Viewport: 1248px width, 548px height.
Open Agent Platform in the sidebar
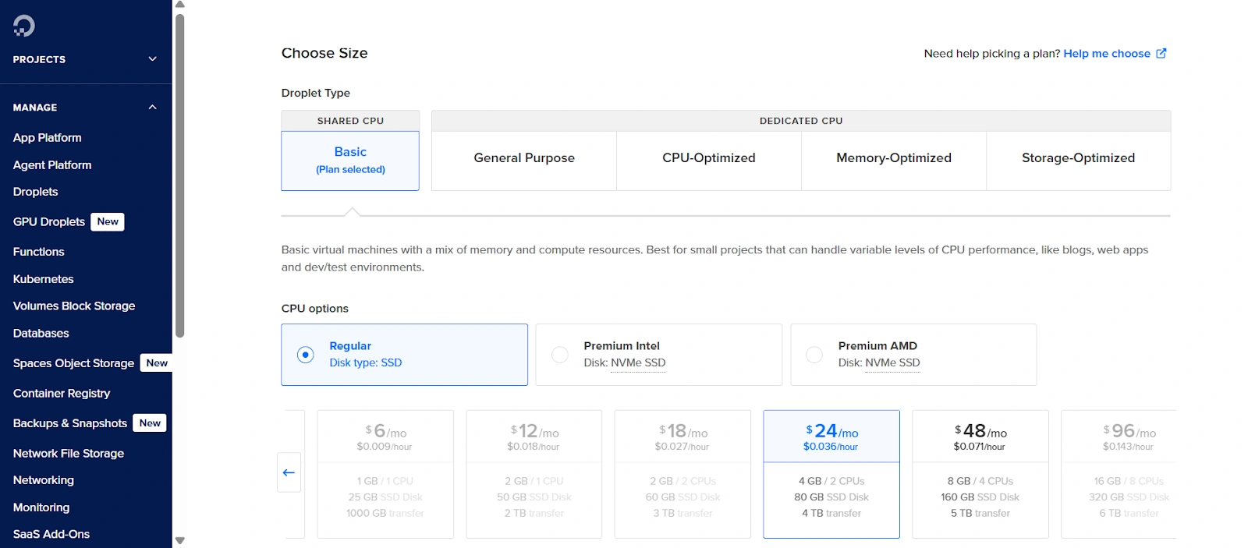click(52, 164)
